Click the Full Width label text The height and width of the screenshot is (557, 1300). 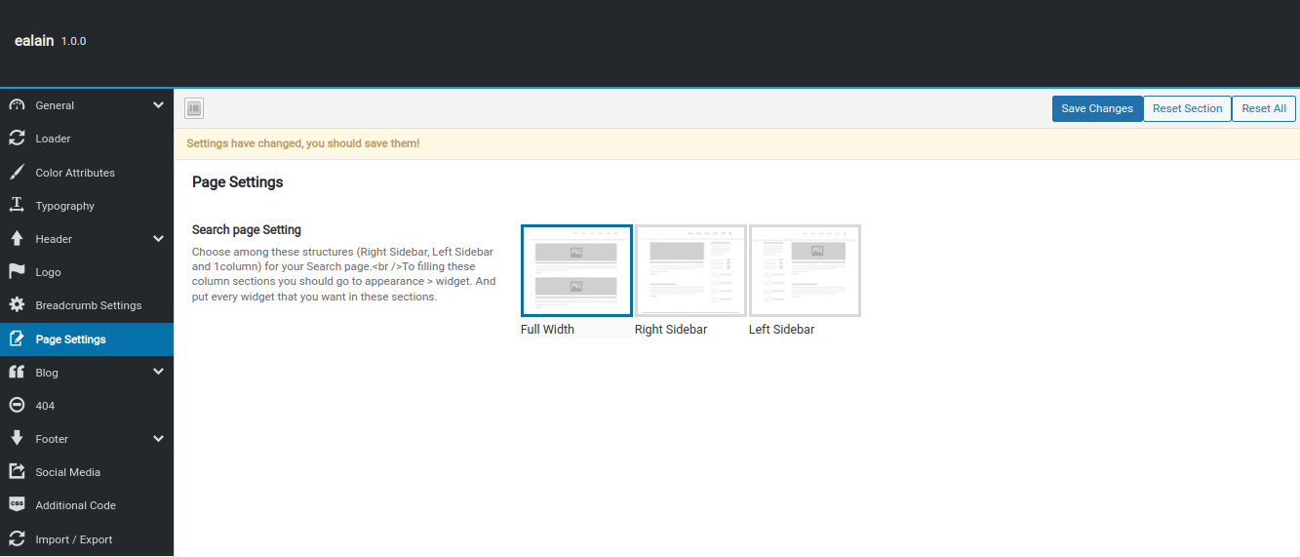coord(547,330)
